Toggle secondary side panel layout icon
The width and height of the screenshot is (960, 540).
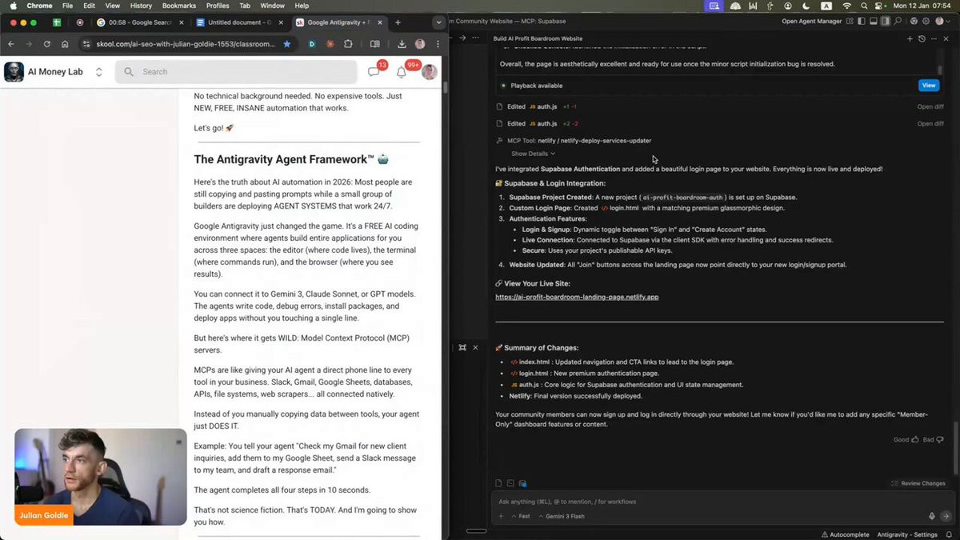(x=885, y=22)
